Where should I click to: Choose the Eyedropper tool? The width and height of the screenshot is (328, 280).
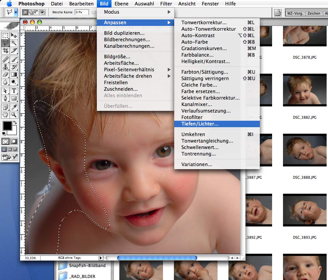coord(14,107)
